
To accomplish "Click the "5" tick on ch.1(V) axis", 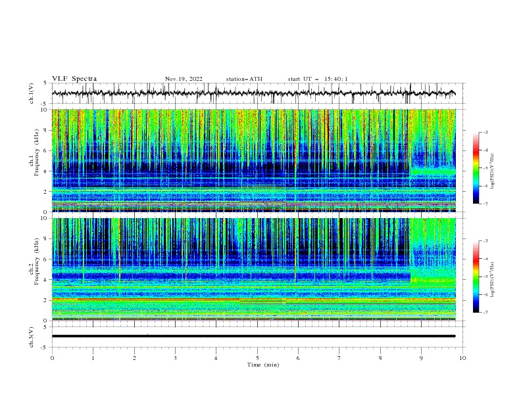I will [x=45, y=83].
